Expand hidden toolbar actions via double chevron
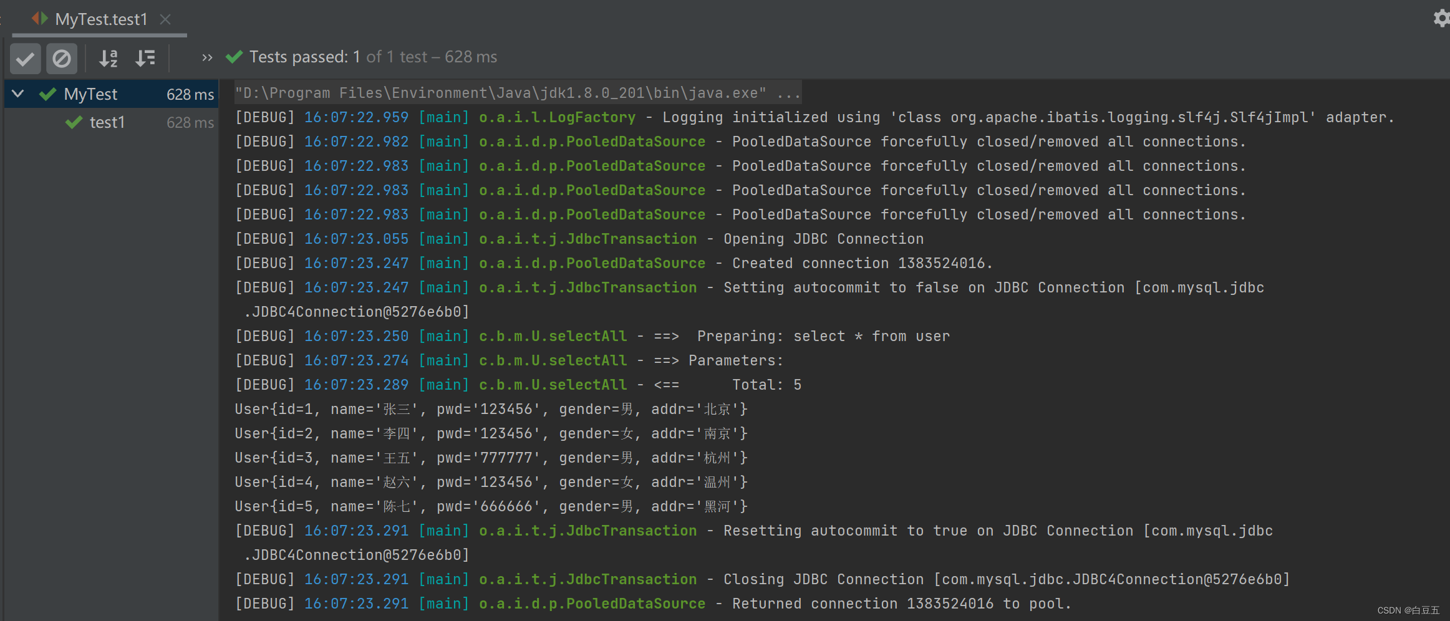Screen dimensions: 1450x621 [207, 58]
